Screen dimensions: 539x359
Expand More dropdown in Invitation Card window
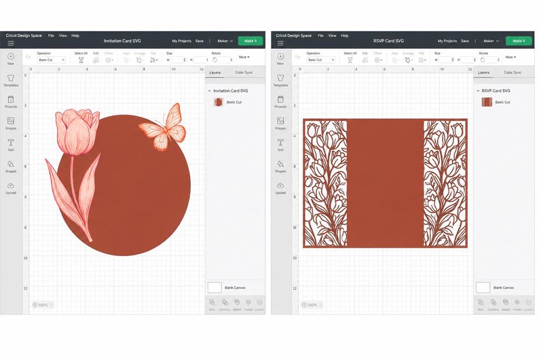pos(244,57)
